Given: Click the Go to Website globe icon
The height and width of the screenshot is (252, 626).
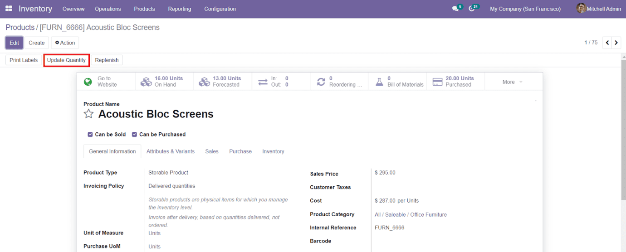Looking at the screenshot, I should click(x=88, y=82).
